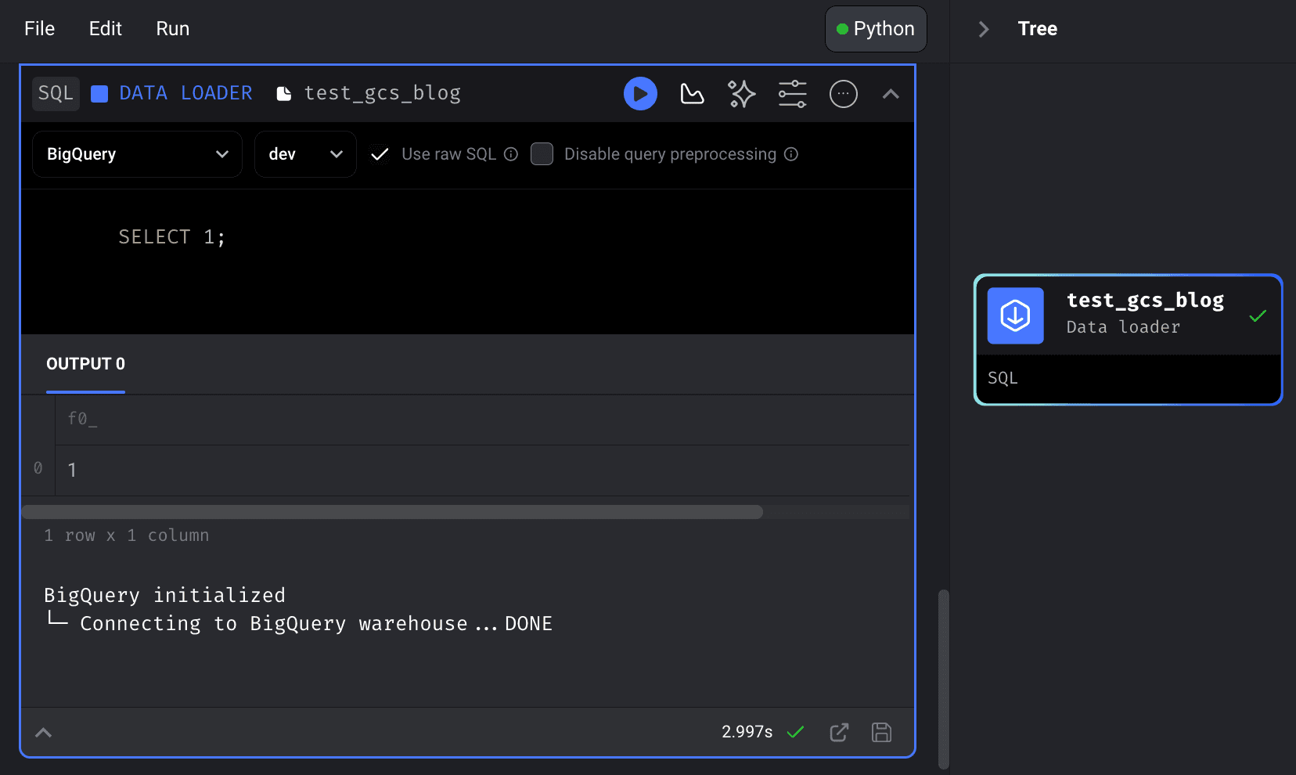Open the BigQuery connection dropdown
The width and height of the screenshot is (1296, 775).
(137, 154)
